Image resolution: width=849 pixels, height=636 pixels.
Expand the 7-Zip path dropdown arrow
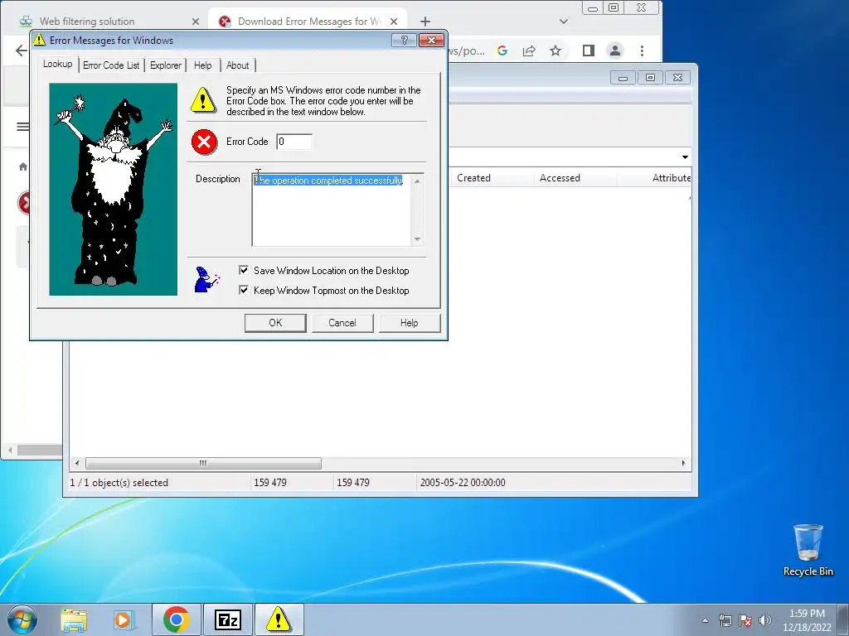685,157
